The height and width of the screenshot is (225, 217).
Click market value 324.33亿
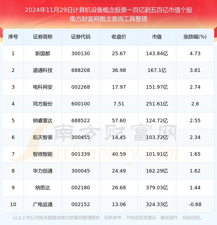click(x=157, y=204)
